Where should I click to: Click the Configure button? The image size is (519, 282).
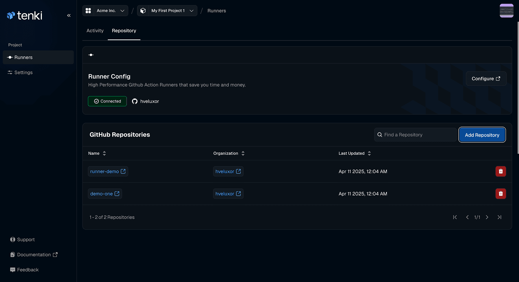(x=486, y=79)
